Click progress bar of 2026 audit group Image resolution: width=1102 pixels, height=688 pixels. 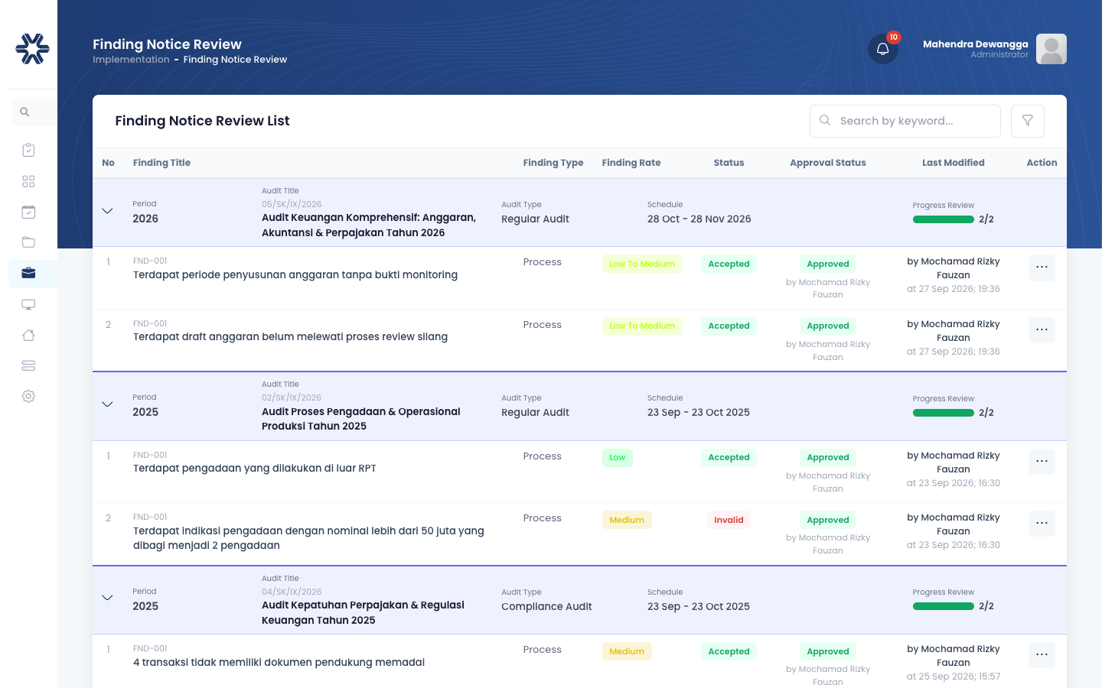tap(944, 219)
